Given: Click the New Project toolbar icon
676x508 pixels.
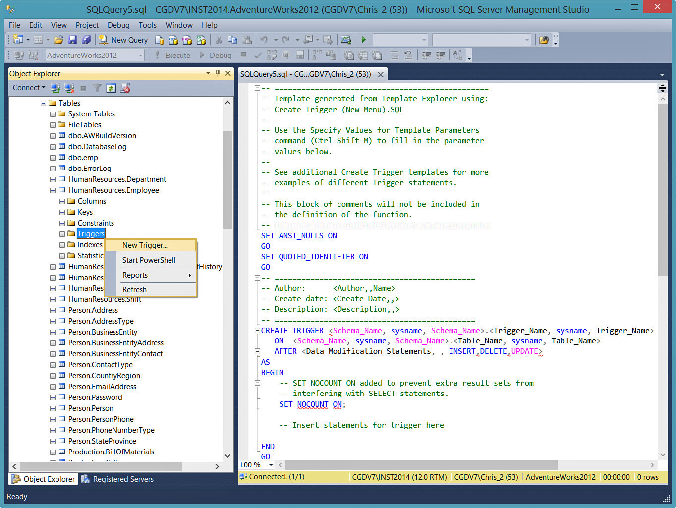Looking at the screenshot, I should pyautogui.click(x=18, y=40).
